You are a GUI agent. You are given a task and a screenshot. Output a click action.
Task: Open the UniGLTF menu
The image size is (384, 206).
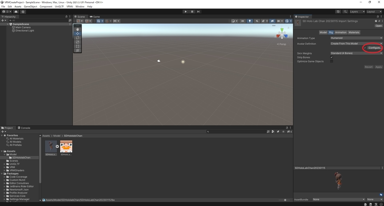pos(59,6)
